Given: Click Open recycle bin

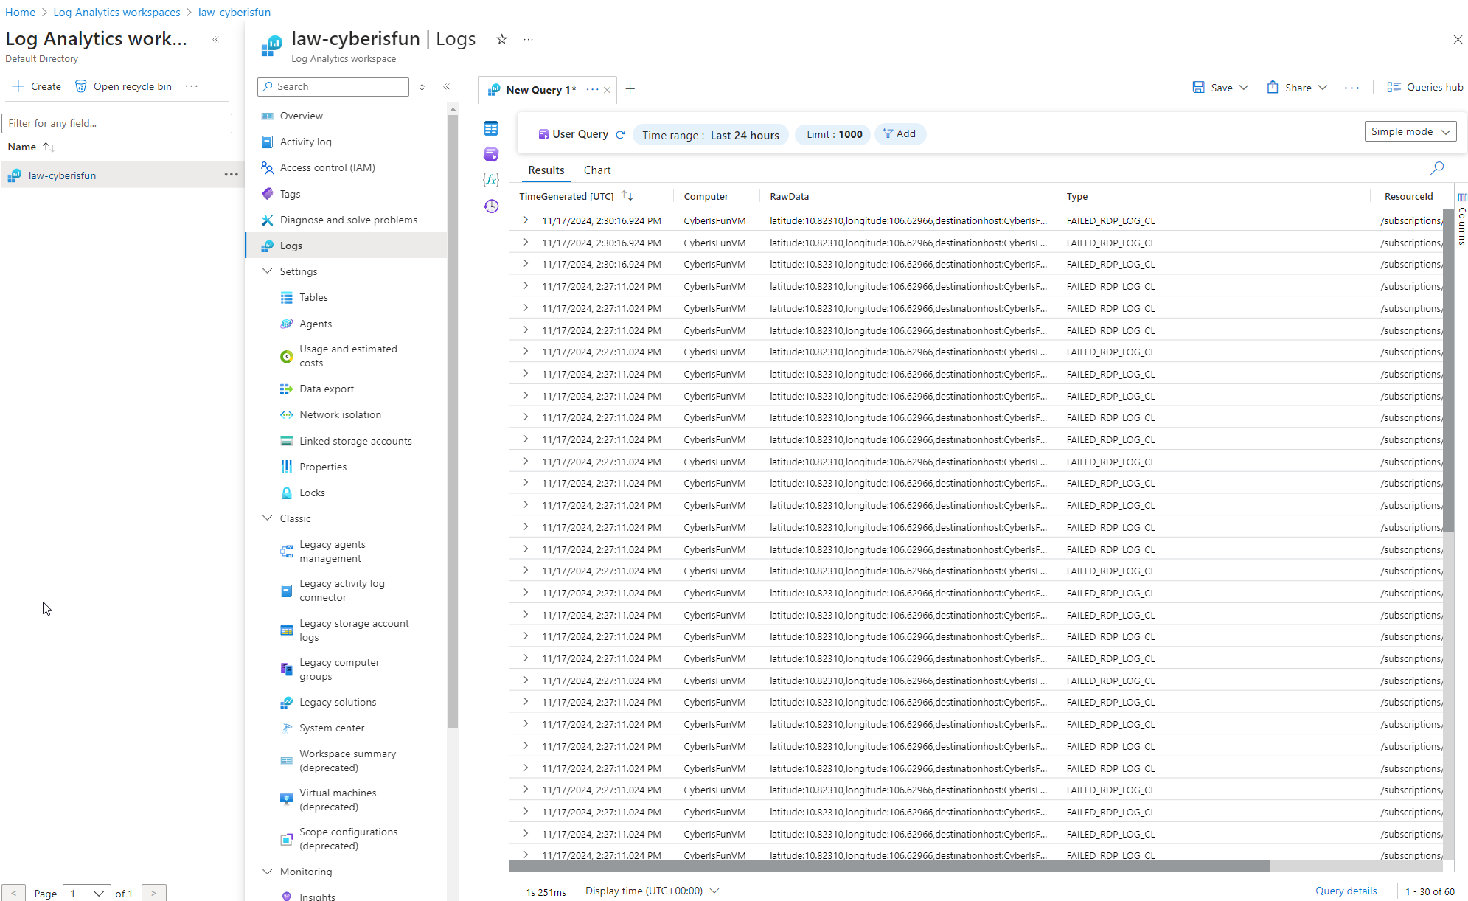Looking at the screenshot, I should 123,86.
